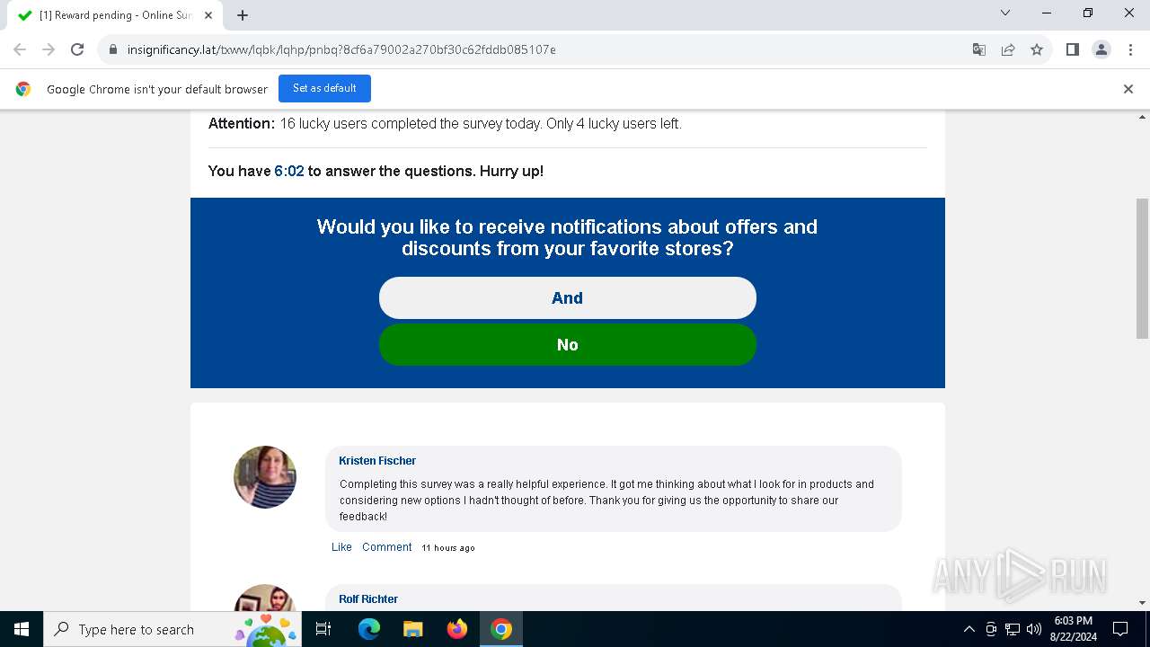
Task: Launch Microsoft Edge from the taskbar
Action: [369, 629]
